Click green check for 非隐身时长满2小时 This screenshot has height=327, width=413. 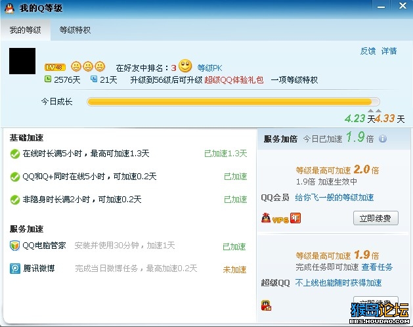15,200
